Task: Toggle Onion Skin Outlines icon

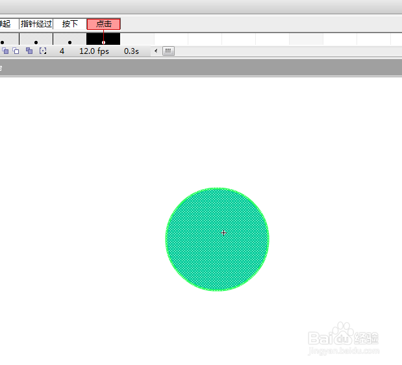Action: [x=16, y=51]
